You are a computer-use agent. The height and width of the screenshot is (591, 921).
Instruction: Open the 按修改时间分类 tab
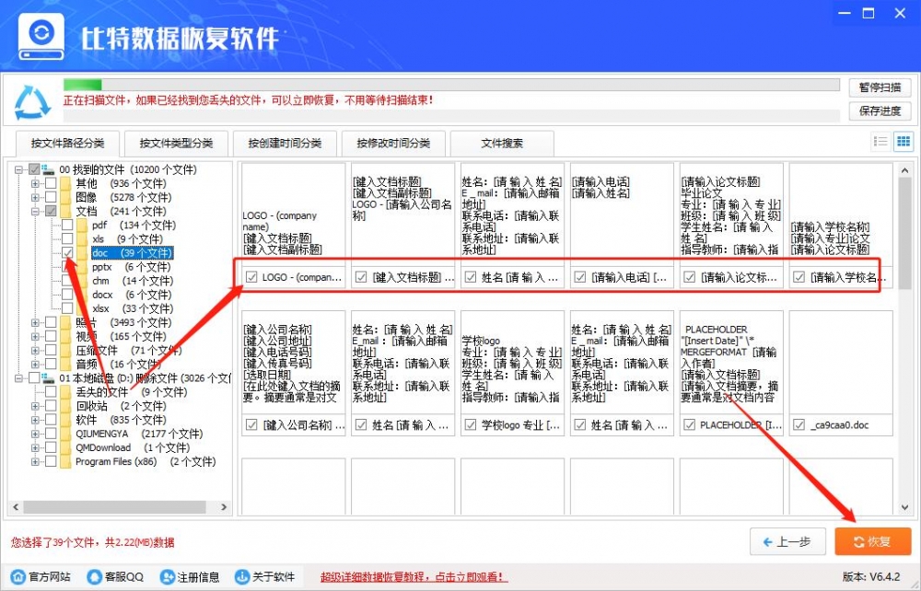pyautogui.click(x=393, y=144)
